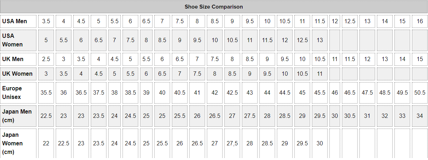Select Japan Men size 22.5 cell
Viewport: 428px width, 160px height.
(46, 116)
